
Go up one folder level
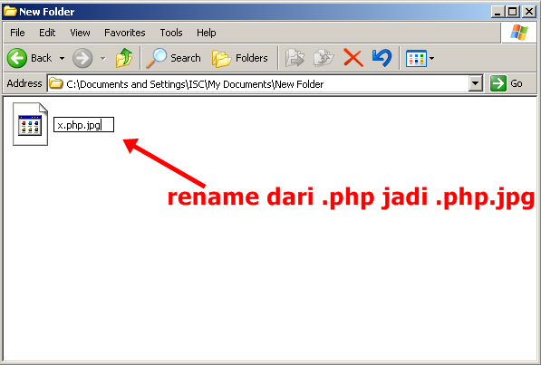(x=124, y=58)
